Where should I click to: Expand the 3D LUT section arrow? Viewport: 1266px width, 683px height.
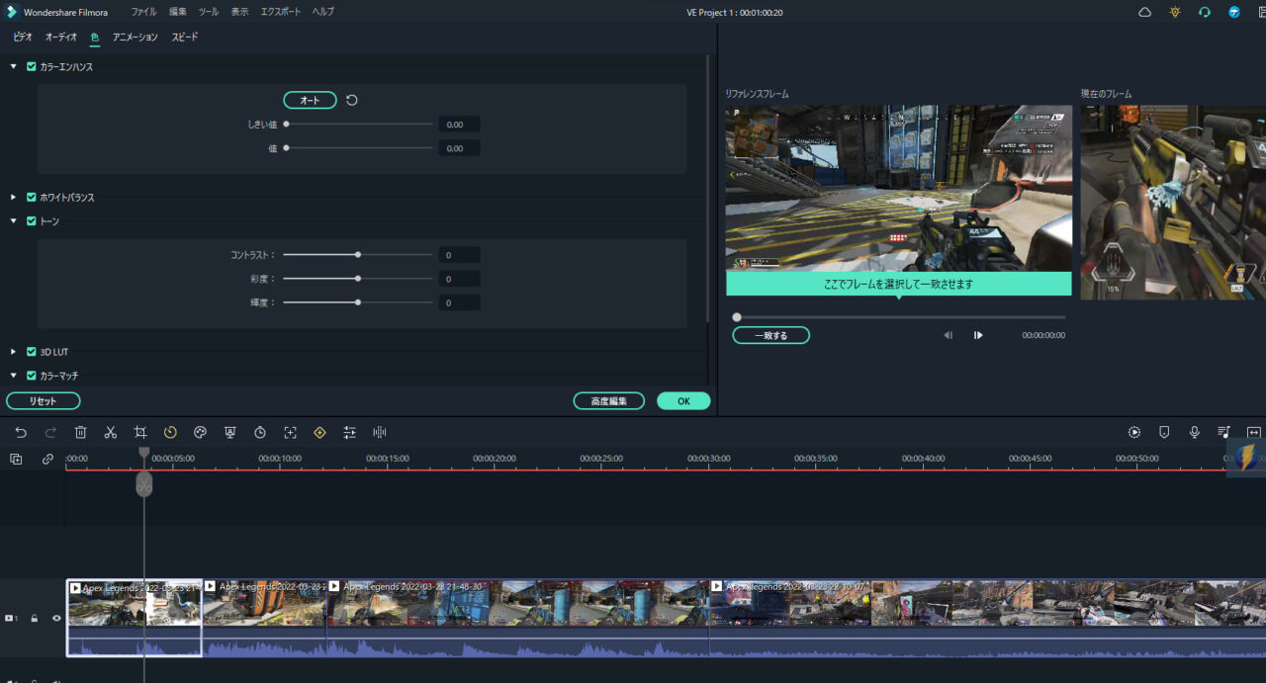coord(14,351)
